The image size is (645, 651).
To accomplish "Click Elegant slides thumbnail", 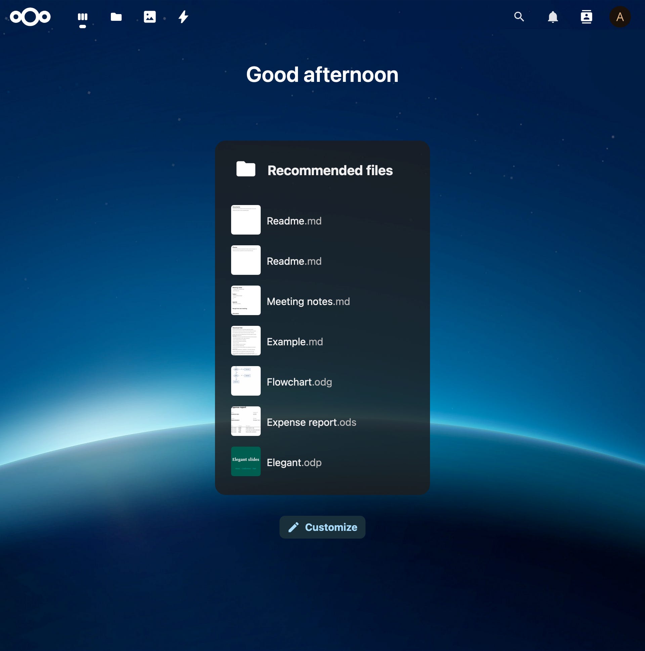I will pos(246,461).
